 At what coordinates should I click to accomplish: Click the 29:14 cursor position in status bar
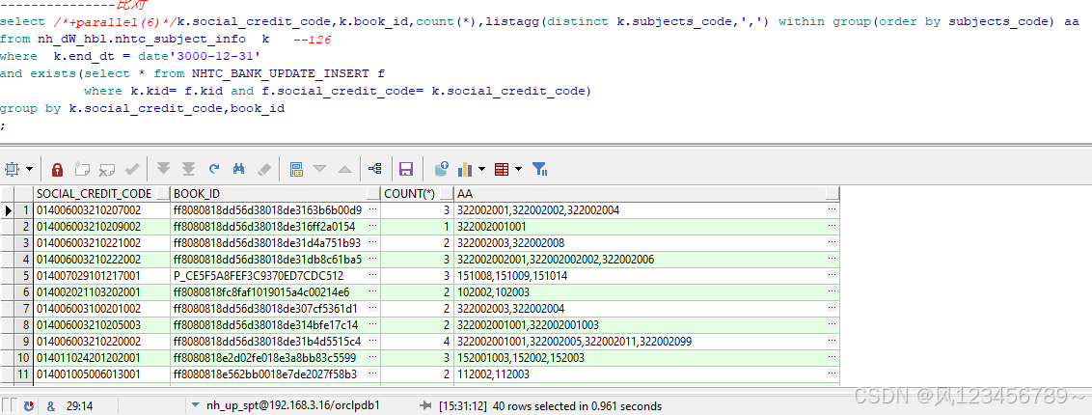pos(79,406)
